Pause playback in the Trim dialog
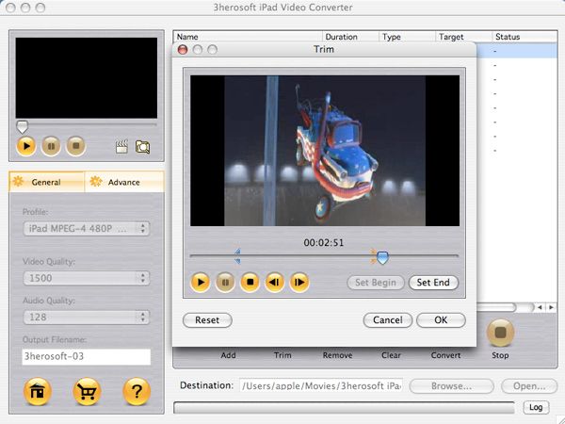 pos(225,282)
